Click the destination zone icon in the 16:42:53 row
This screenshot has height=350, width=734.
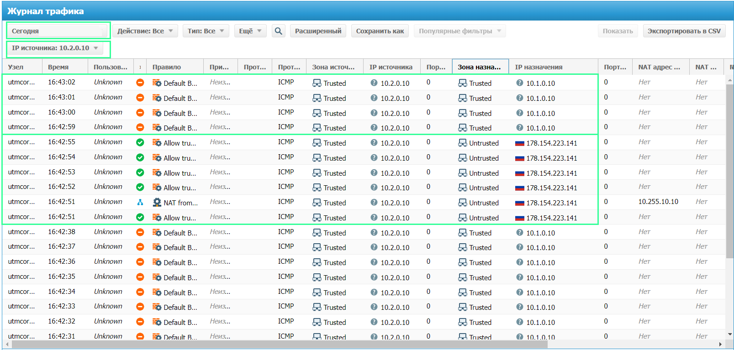[x=463, y=172]
